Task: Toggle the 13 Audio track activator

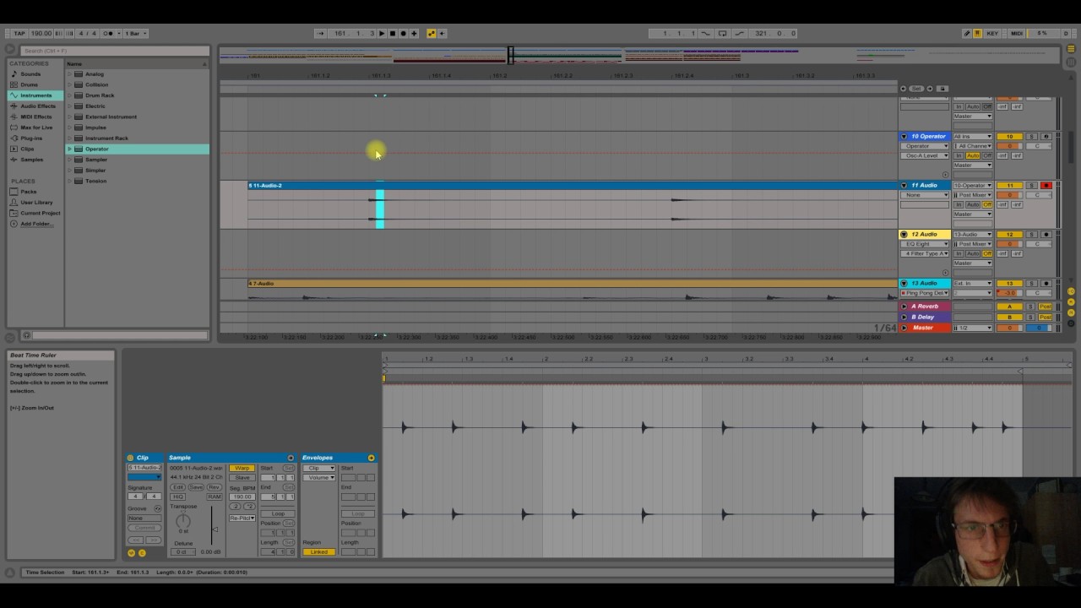Action: pyautogui.click(x=1009, y=283)
